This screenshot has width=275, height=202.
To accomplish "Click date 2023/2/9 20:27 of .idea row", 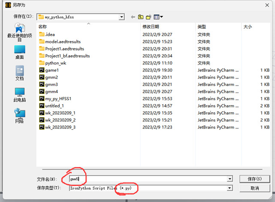I will click(x=157, y=35).
